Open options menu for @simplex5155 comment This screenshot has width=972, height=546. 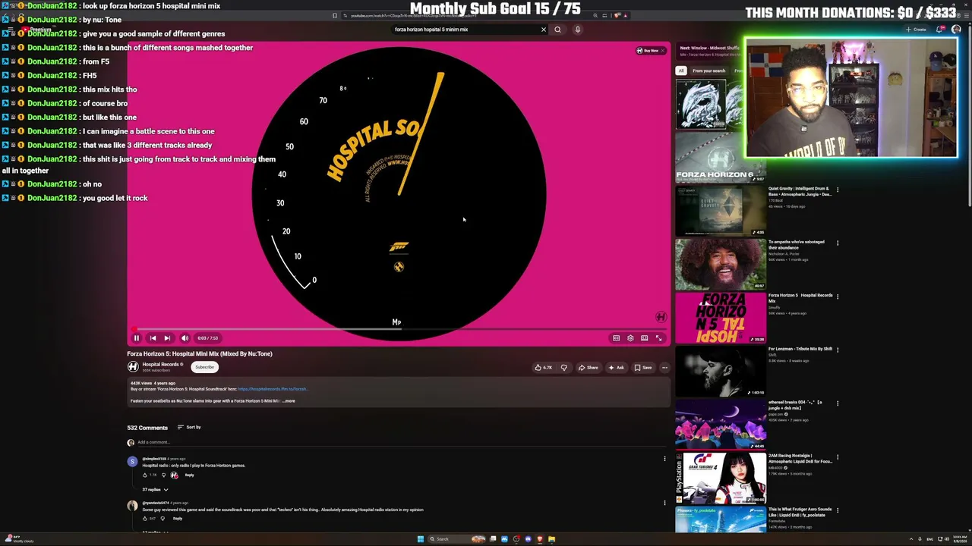pos(664,459)
